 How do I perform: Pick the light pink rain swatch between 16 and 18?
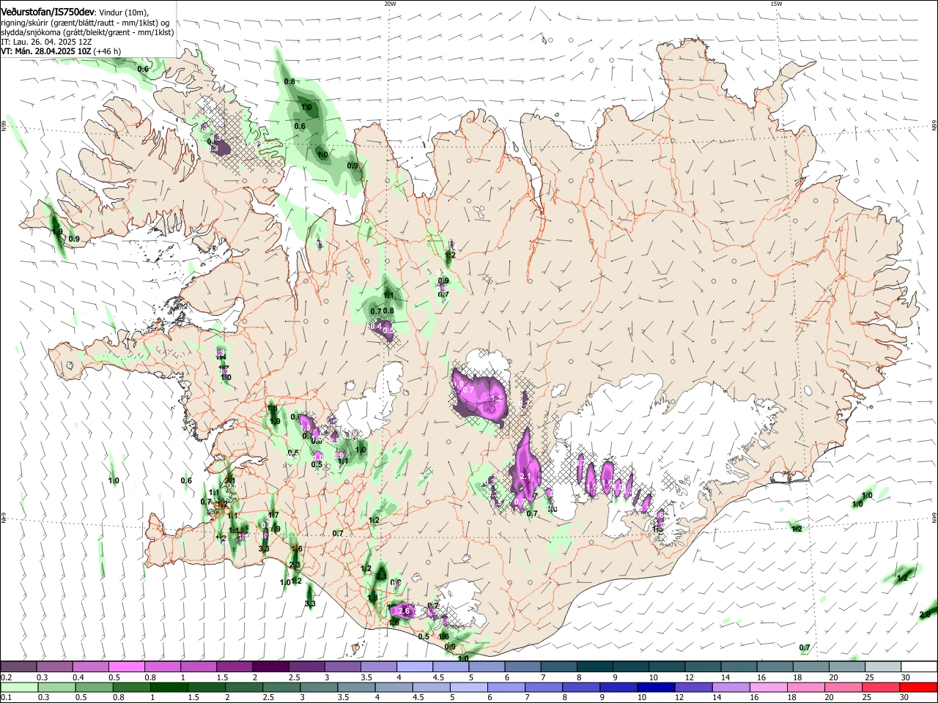768,687
